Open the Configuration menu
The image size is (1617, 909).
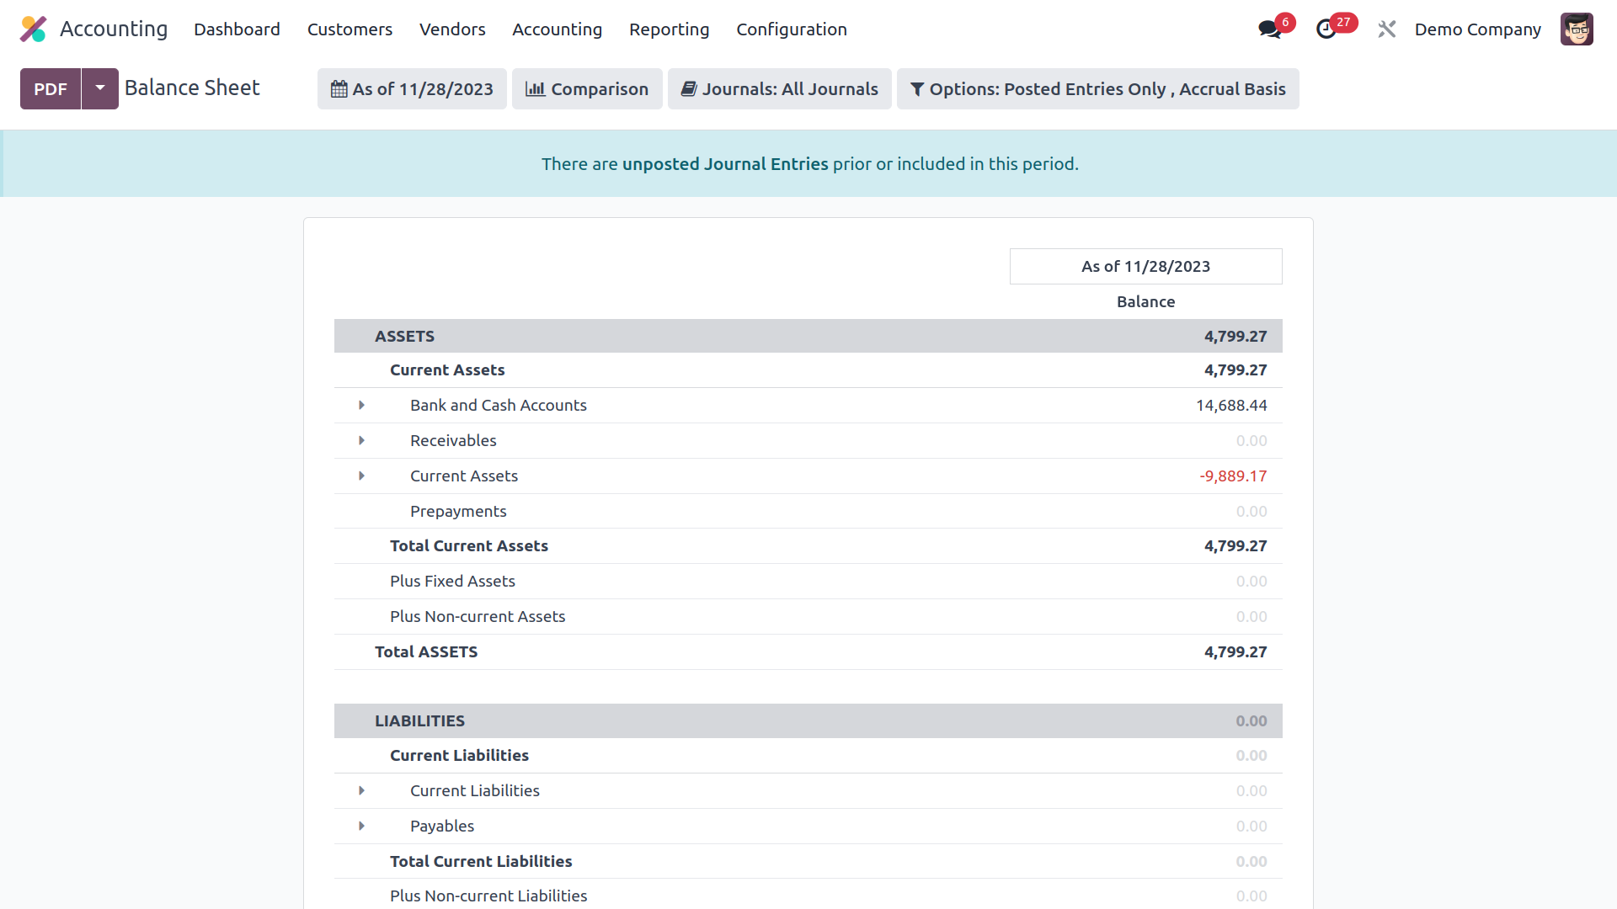click(x=791, y=29)
